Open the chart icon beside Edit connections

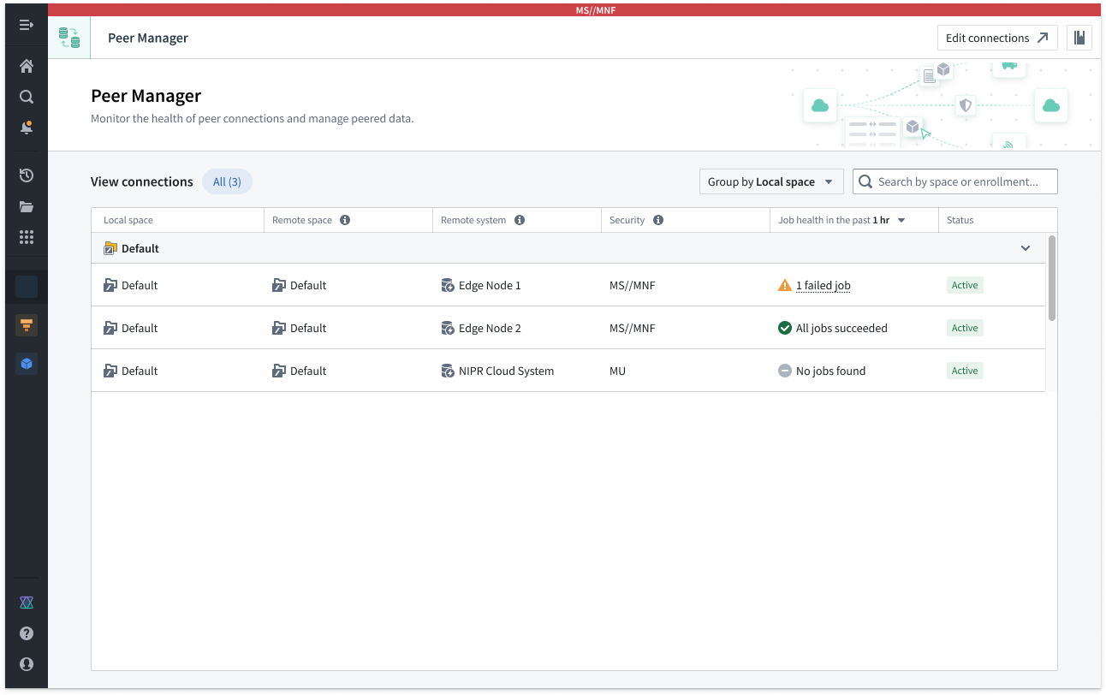pos(1079,38)
